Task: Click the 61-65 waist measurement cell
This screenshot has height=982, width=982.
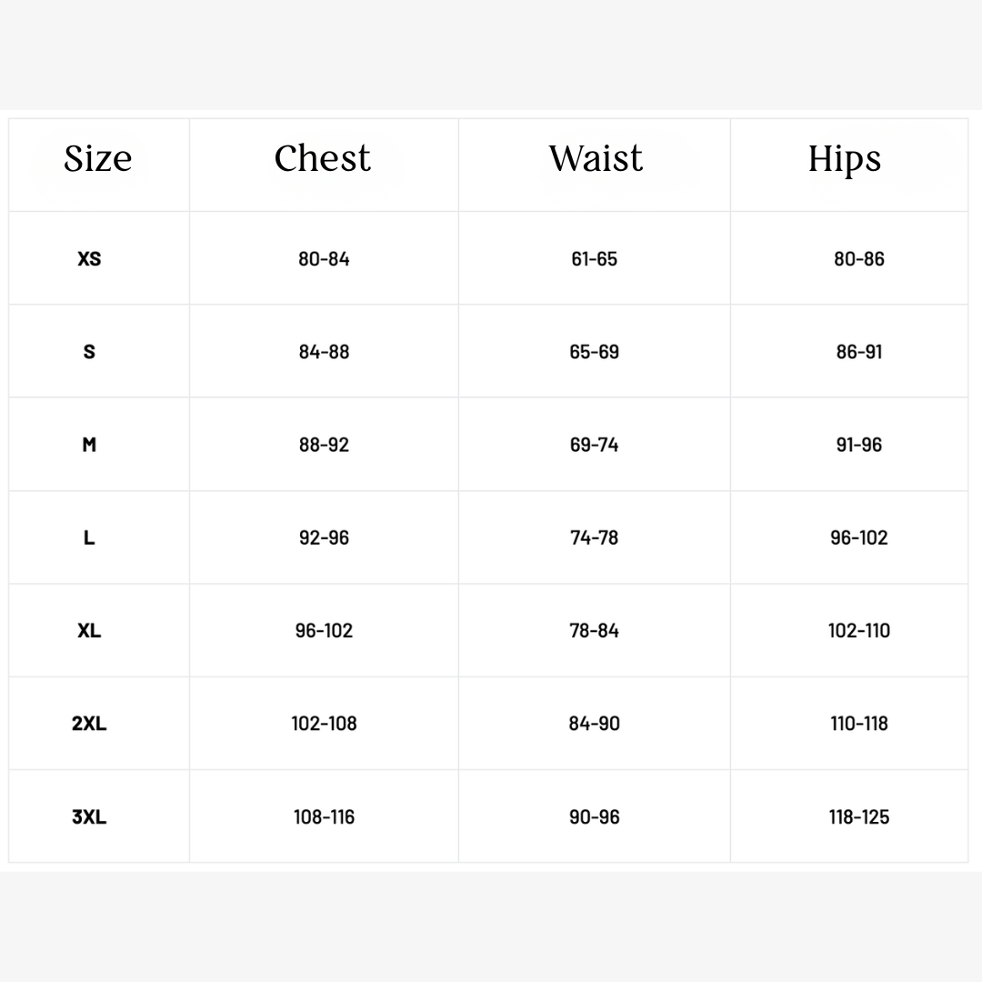Action: tap(595, 259)
